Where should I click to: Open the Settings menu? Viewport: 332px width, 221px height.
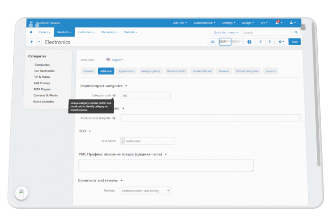pyautogui.click(x=229, y=23)
